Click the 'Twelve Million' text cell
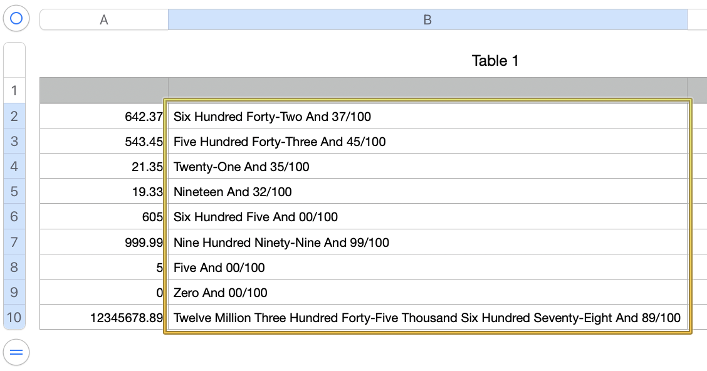Screen dimensions: 707x371 pos(427,318)
